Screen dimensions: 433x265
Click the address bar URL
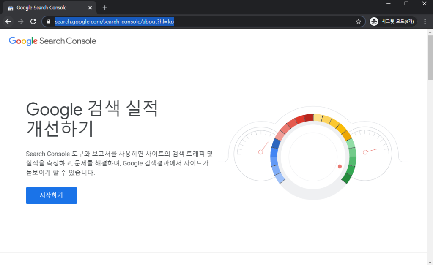tap(114, 22)
